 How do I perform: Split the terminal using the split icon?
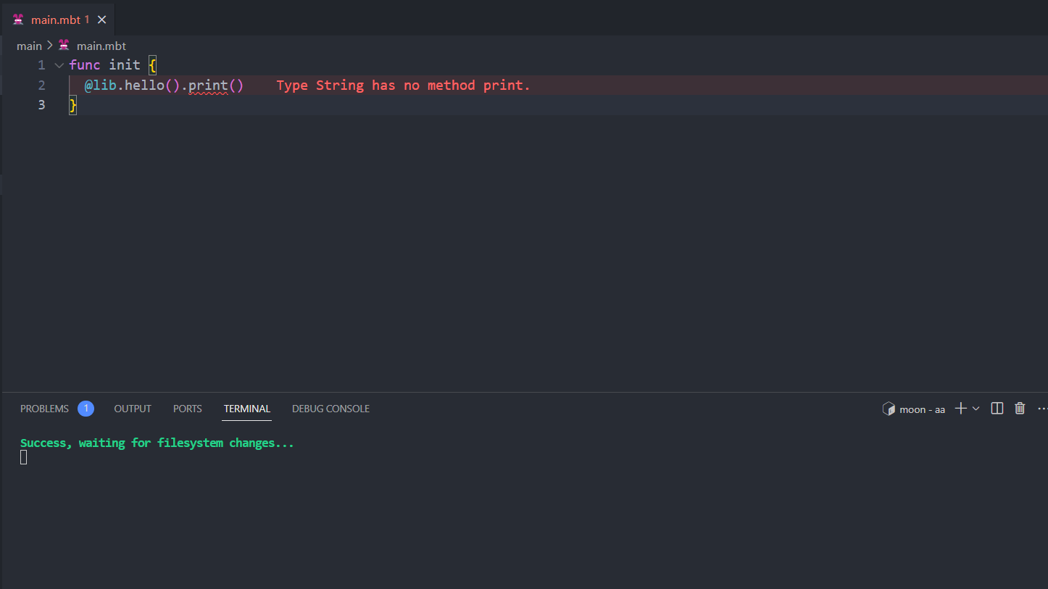click(x=997, y=408)
